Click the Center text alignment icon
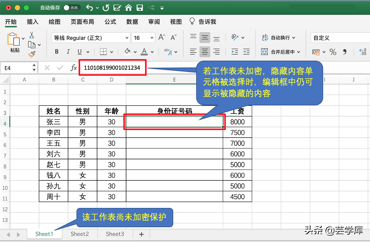The height and width of the screenshot is (242, 370). point(205,52)
